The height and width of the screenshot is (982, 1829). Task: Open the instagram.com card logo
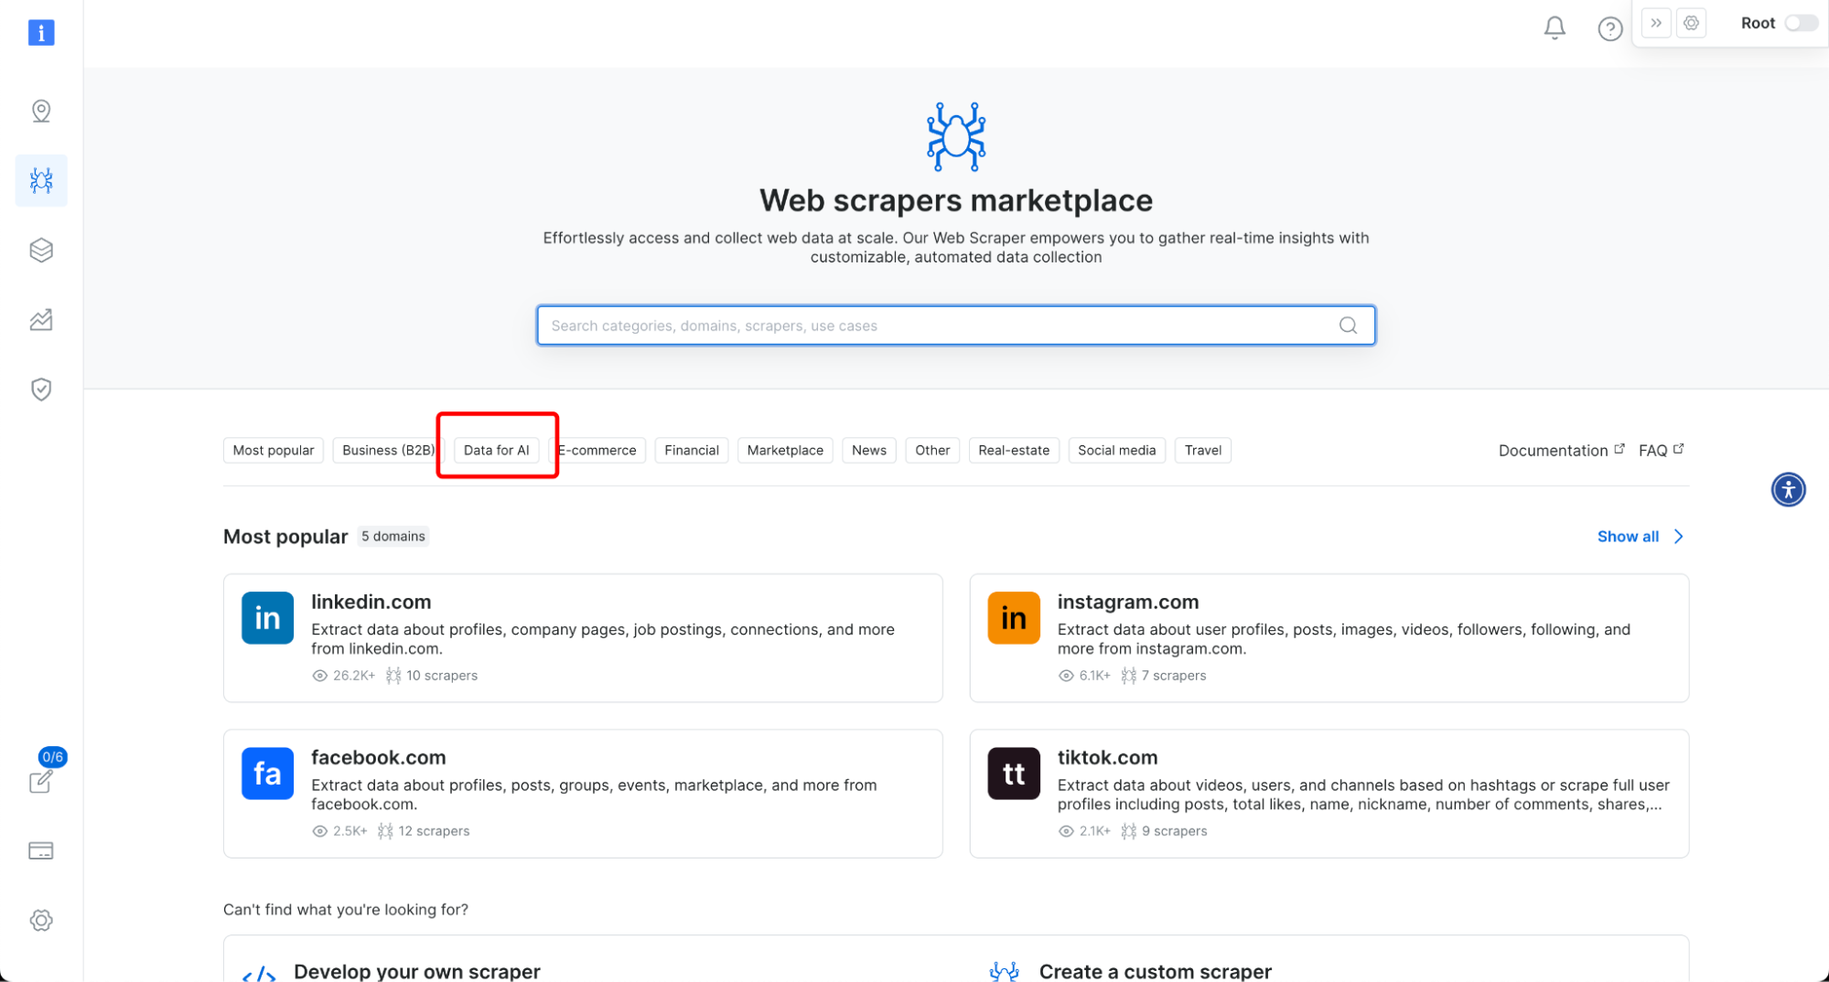[1014, 618]
